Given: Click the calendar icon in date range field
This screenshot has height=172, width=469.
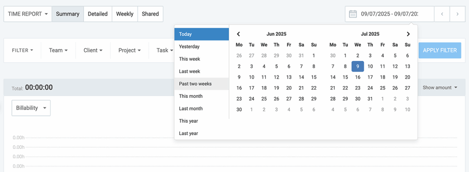Looking at the screenshot, I should [x=353, y=14].
